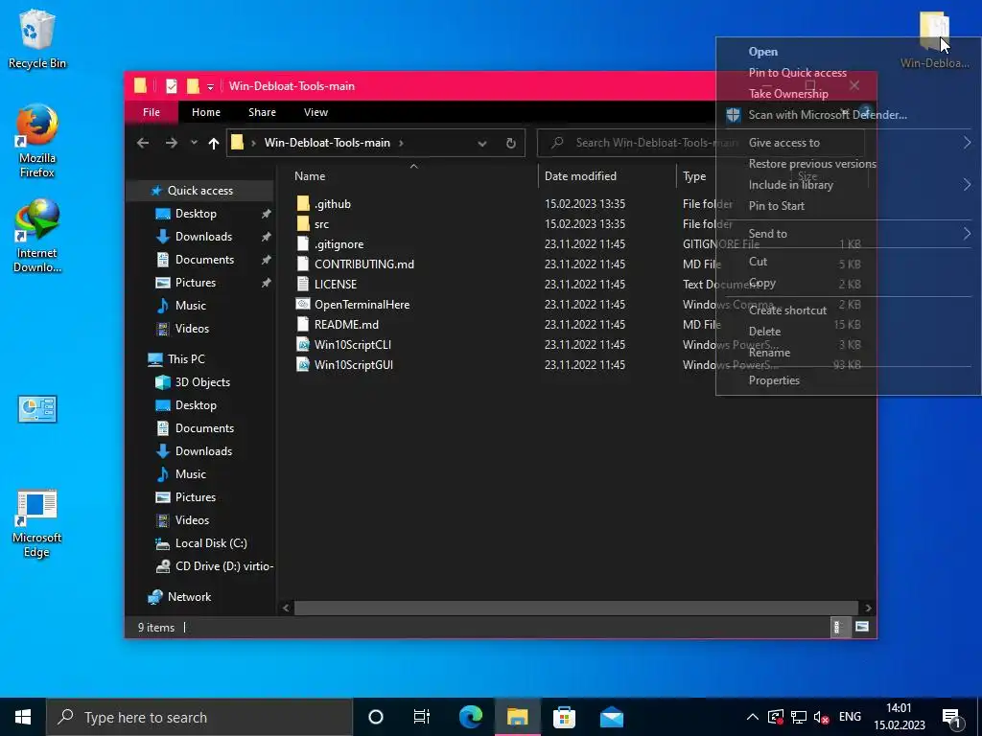Open Local Disk (C:) in navigation pane

[210, 543]
